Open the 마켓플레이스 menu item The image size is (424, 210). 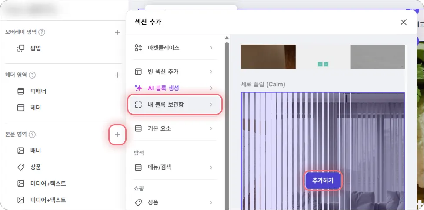(175, 48)
